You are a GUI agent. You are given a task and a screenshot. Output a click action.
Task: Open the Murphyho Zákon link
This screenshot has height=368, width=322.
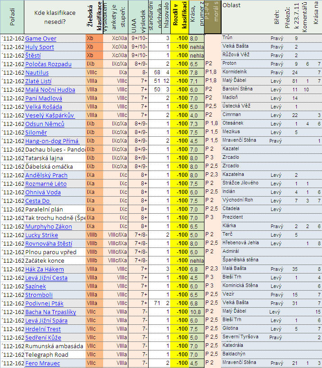tap(48, 226)
